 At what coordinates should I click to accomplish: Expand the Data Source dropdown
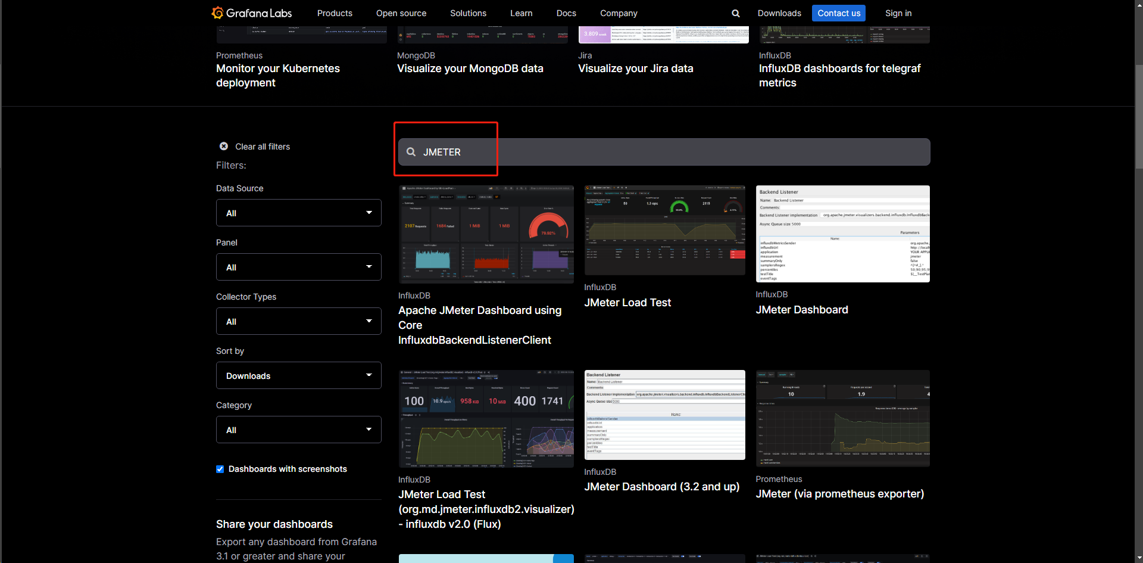click(299, 213)
